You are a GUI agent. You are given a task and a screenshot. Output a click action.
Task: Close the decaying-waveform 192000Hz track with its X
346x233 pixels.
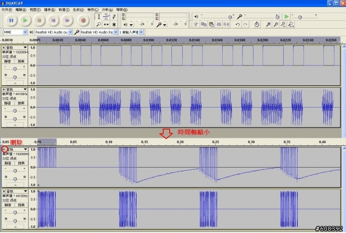tap(4, 149)
